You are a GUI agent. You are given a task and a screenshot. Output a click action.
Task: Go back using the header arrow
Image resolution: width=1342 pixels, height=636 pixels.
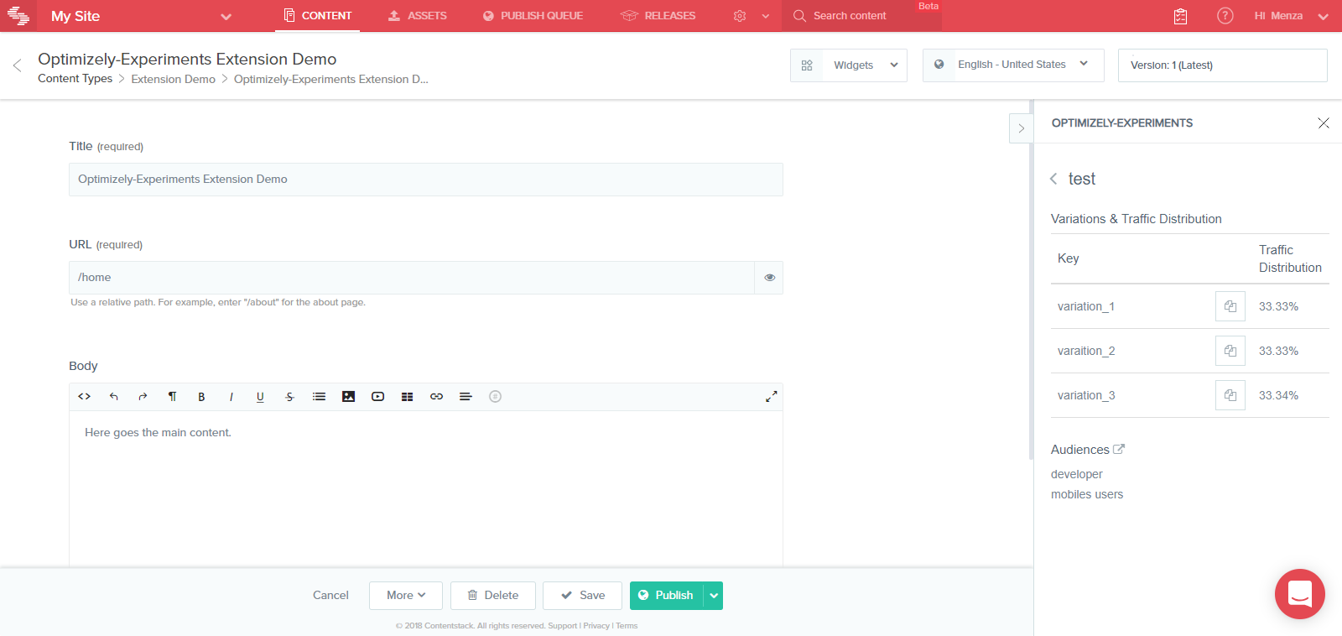tap(17, 65)
